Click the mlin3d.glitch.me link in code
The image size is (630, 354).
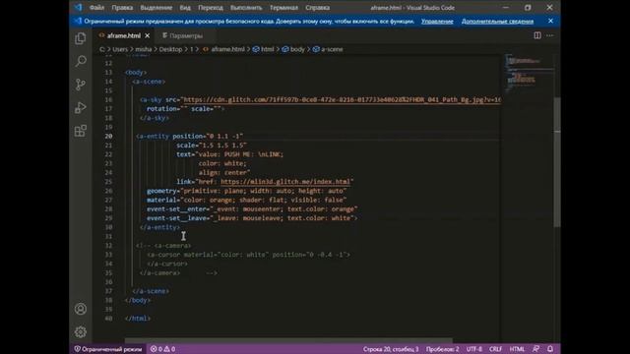click(285, 181)
